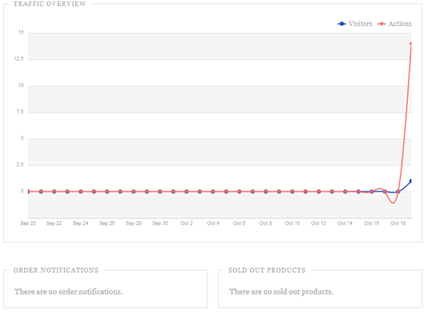Select the last Visitors data point
This screenshot has width=425, height=312.
410,181
